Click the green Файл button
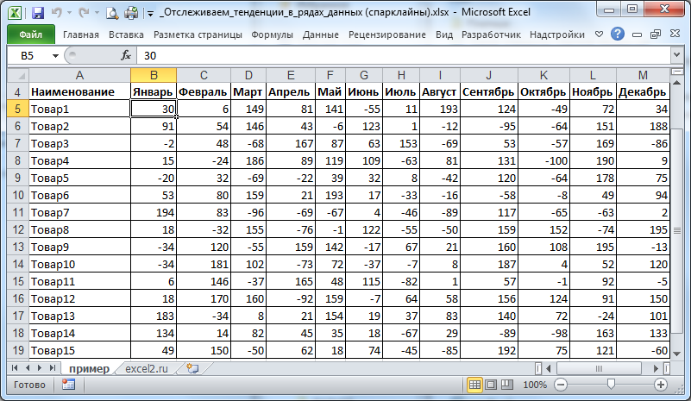Image resolution: width=691 pixels, height=401 pixels. pos(30,35)
